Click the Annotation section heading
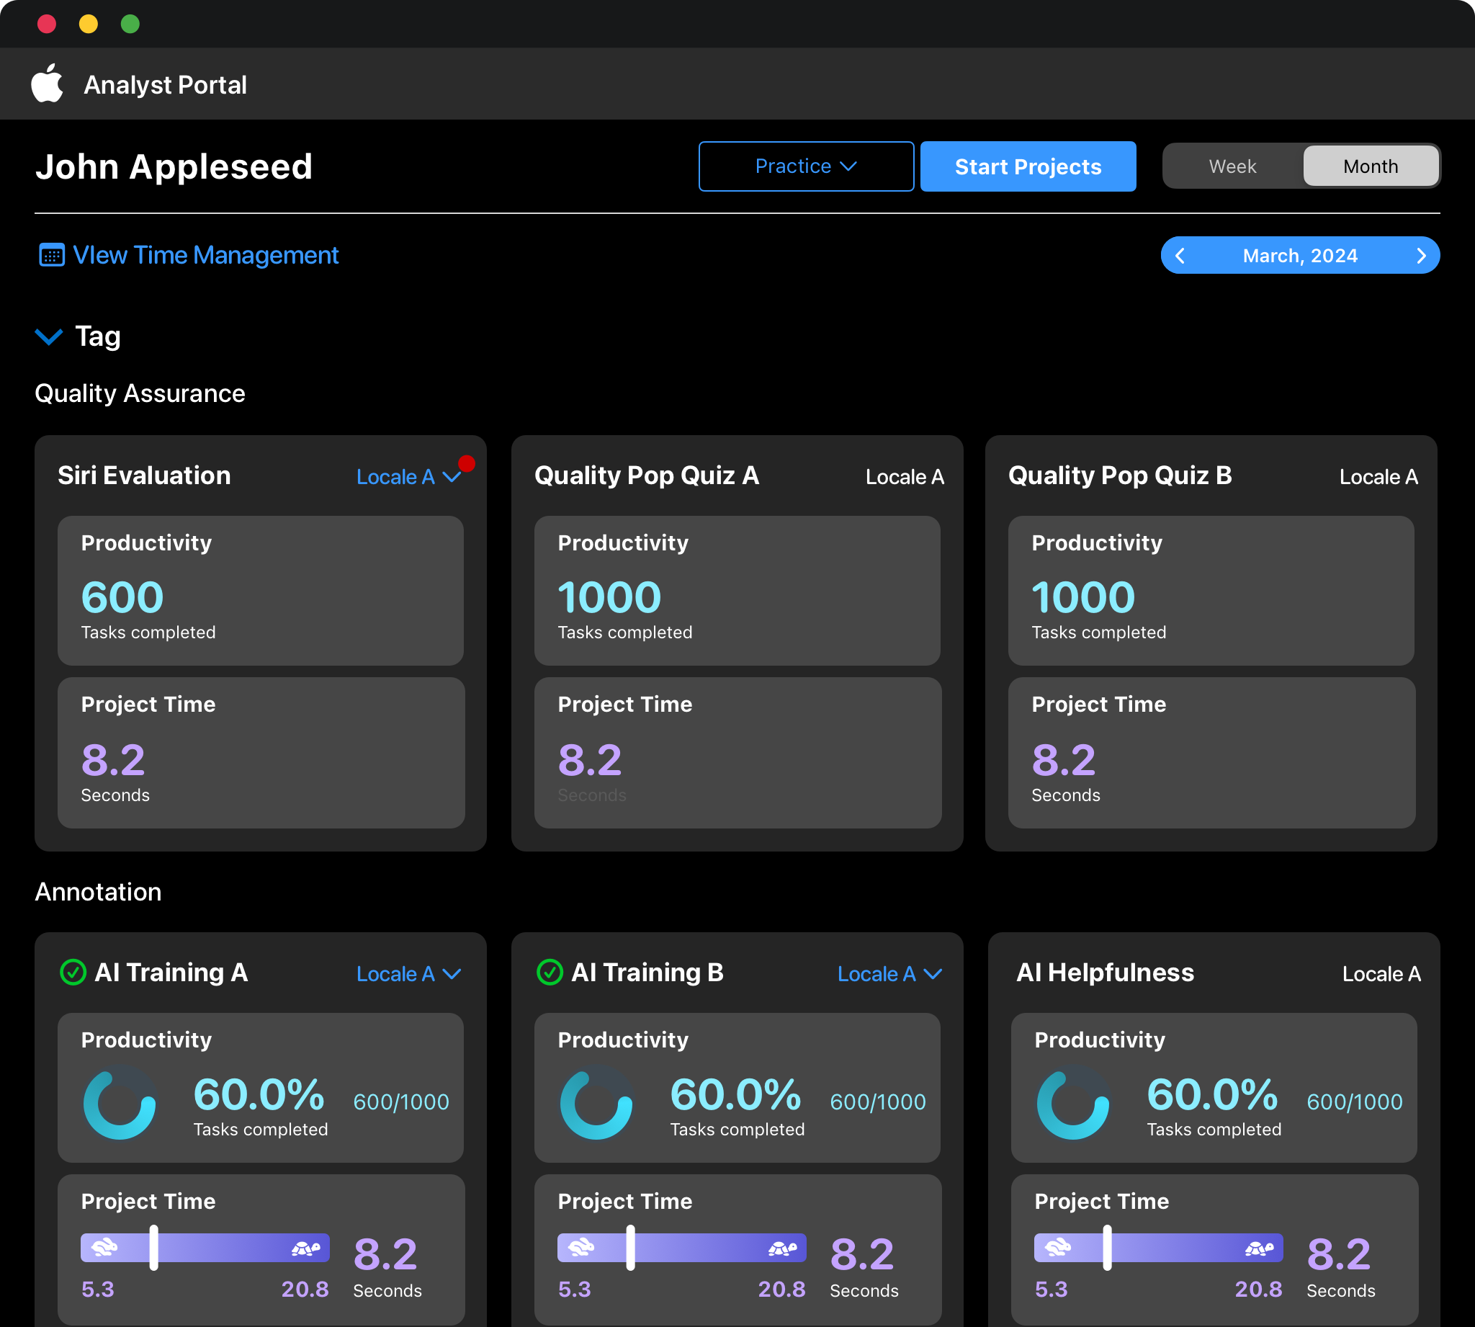The image size is (1475, 1327). click(99, 892)
